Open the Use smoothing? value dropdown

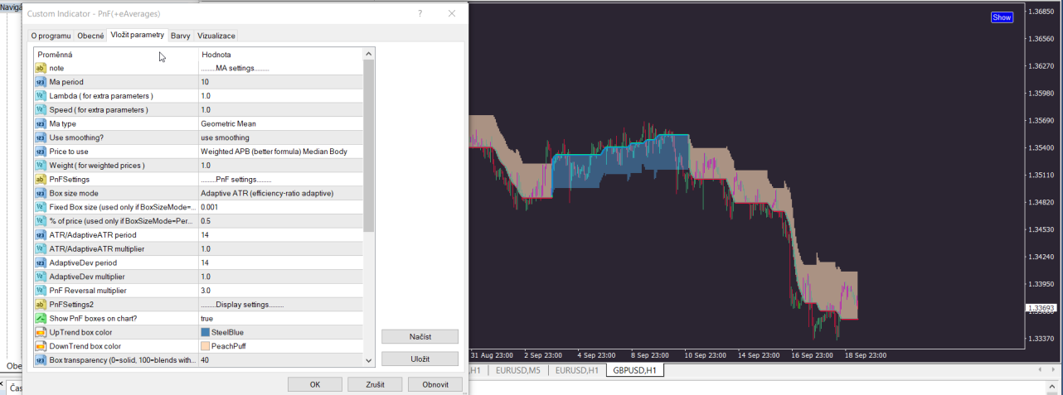(281, 137)
